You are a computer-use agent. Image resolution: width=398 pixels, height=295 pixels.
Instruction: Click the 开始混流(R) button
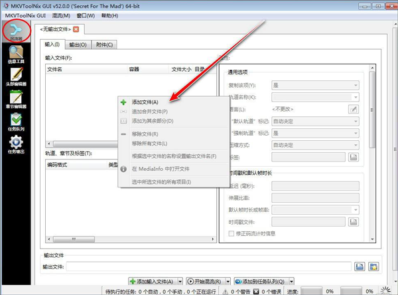coord(206,281)
